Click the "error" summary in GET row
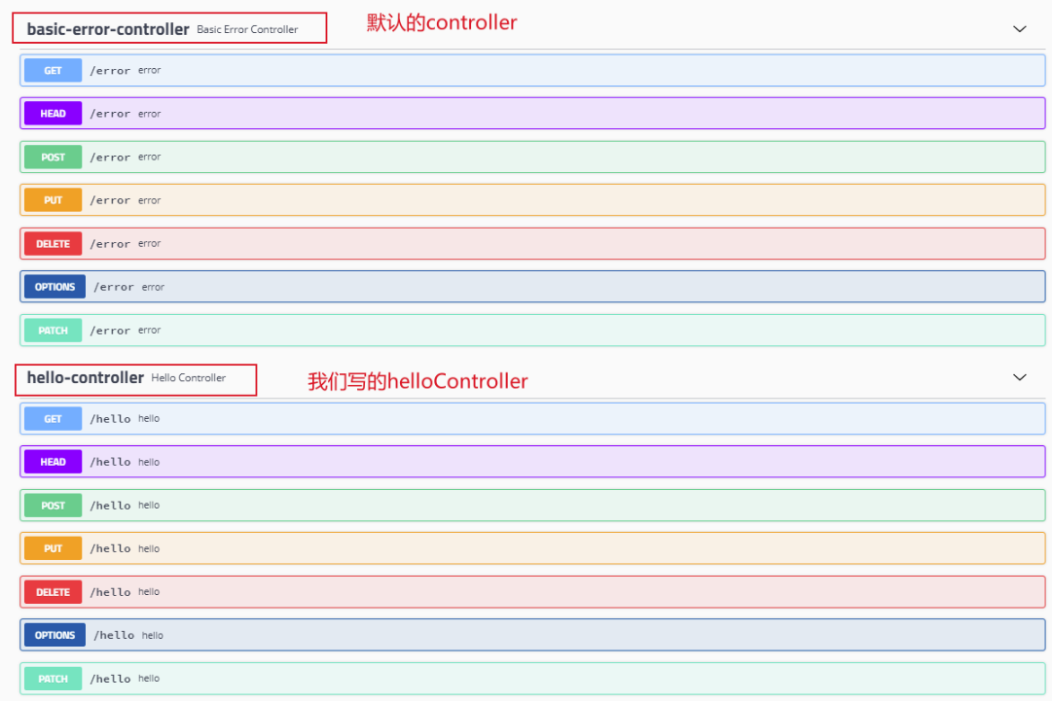Viewport: 1052px width, 701px height. tap(150, 70)
